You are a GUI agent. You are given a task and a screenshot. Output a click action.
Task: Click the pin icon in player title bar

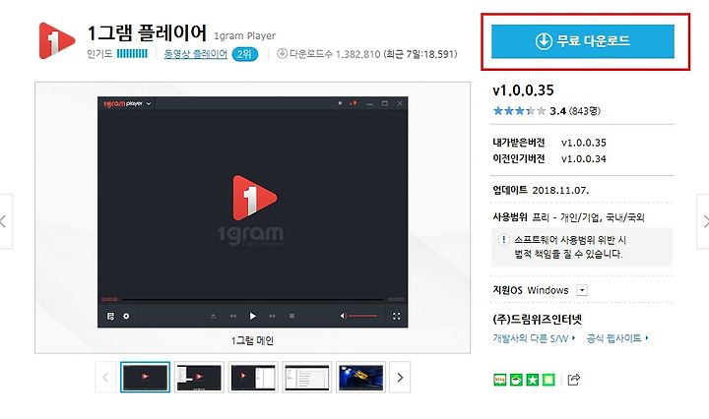(340, 103)
